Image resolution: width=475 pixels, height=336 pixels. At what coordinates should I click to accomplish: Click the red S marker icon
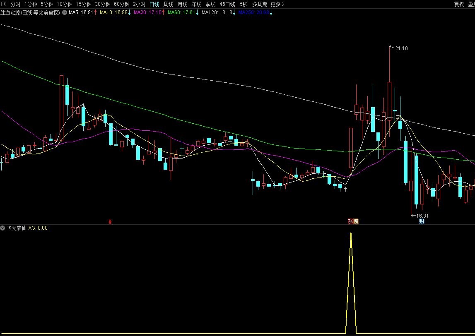point(110,221)
